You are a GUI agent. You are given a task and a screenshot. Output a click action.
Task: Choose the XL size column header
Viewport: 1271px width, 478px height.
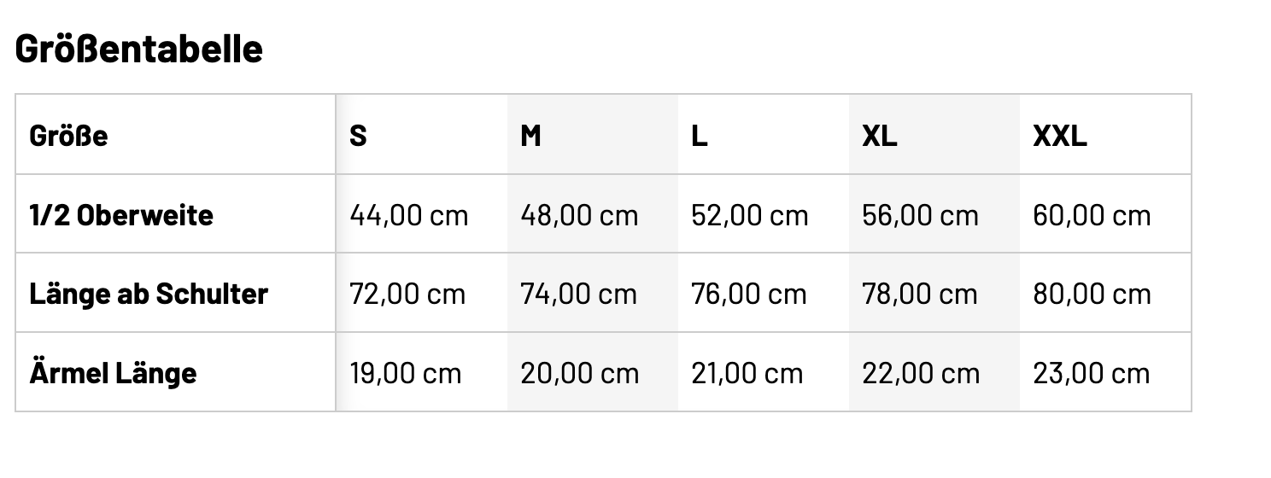[x=880, y=136]
